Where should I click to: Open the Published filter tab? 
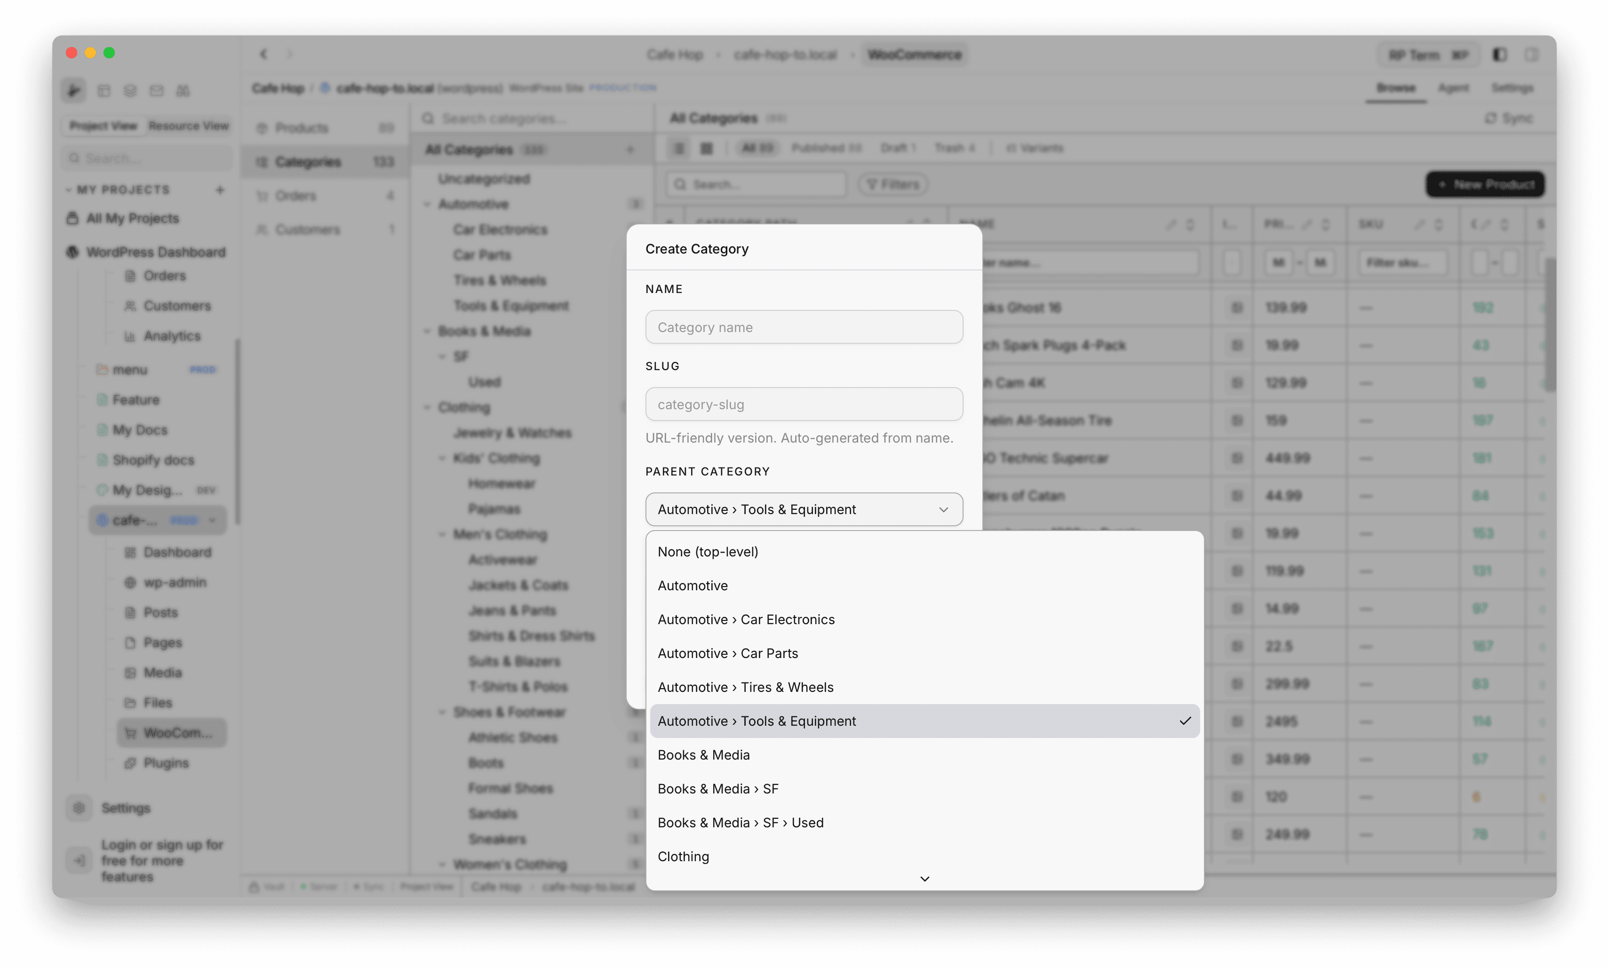826,148
